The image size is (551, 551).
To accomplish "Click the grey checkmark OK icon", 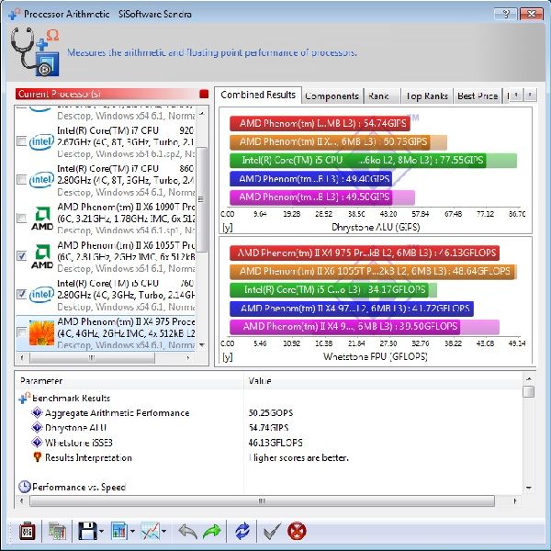I will 271,531.
